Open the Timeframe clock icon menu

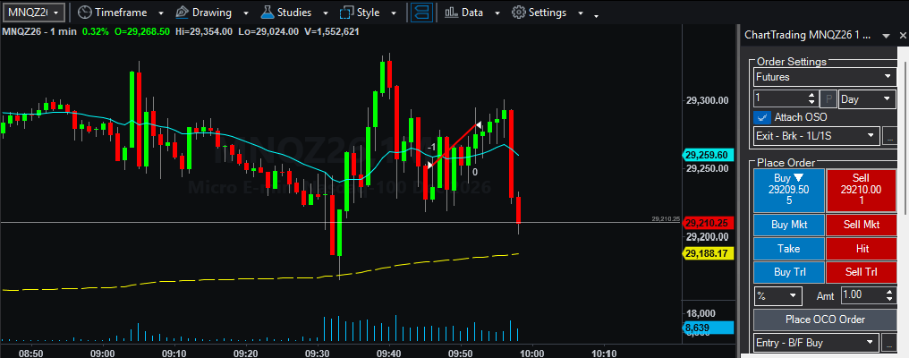point(85,13)
